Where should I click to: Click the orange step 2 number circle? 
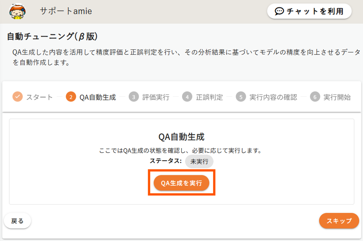(x=71, y=97)
